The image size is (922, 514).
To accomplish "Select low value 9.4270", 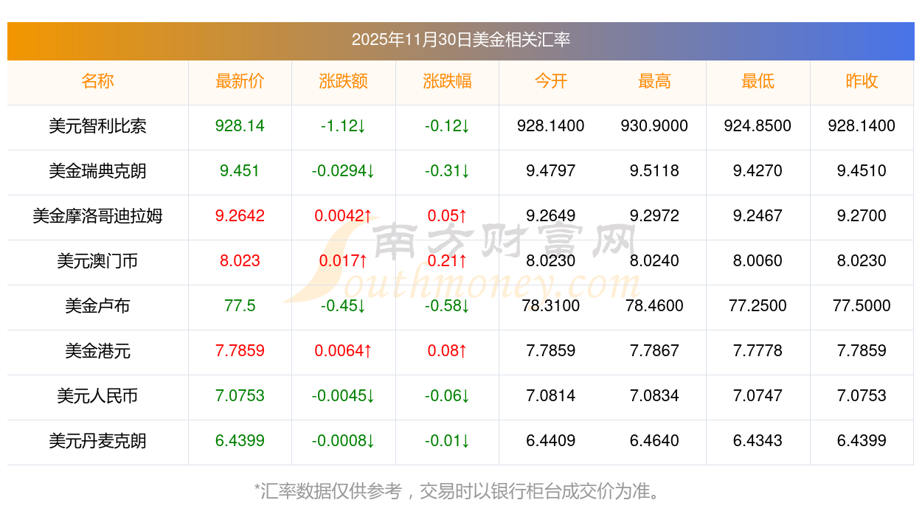I will point(758,171).
